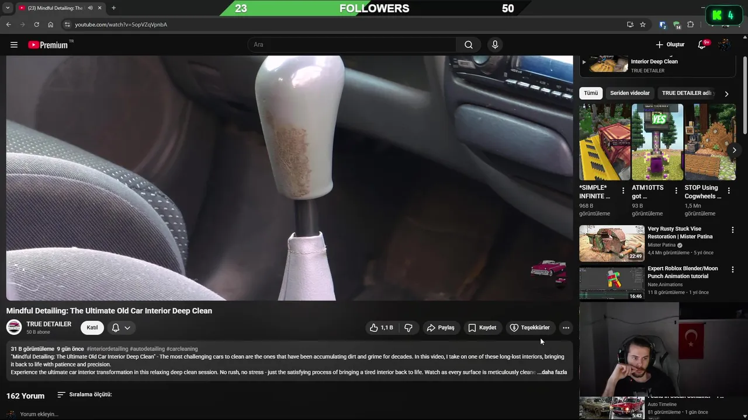The image size is (748, 420).
Task: Open Interior Deep Clean playlist item thumbnail
Action: click(608, 63)
